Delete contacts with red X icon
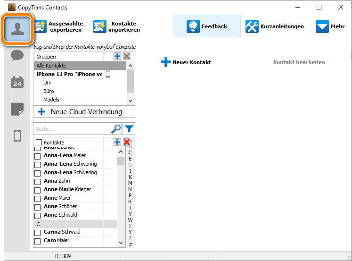This screenshot has height=261, width=352. (127, 142)
